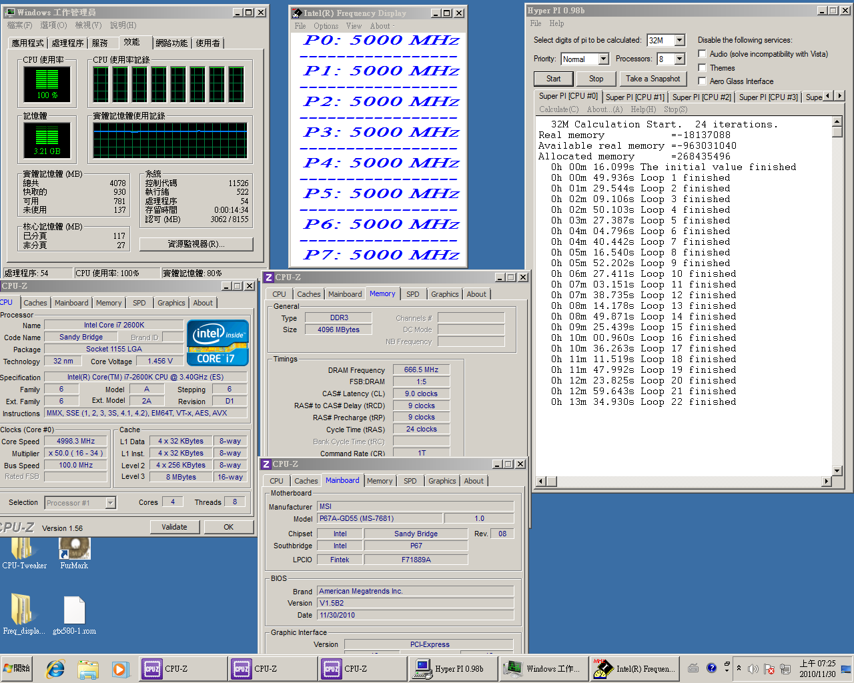
Task: Click the network tray icon
Action: [x=785, y=668]
